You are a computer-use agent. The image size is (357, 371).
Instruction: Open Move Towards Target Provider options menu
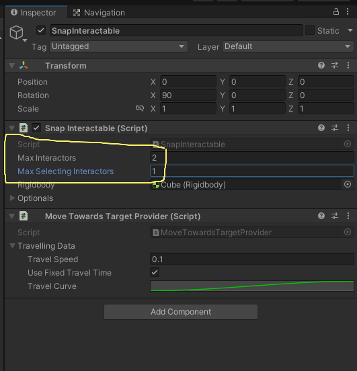tap(348, 216)
